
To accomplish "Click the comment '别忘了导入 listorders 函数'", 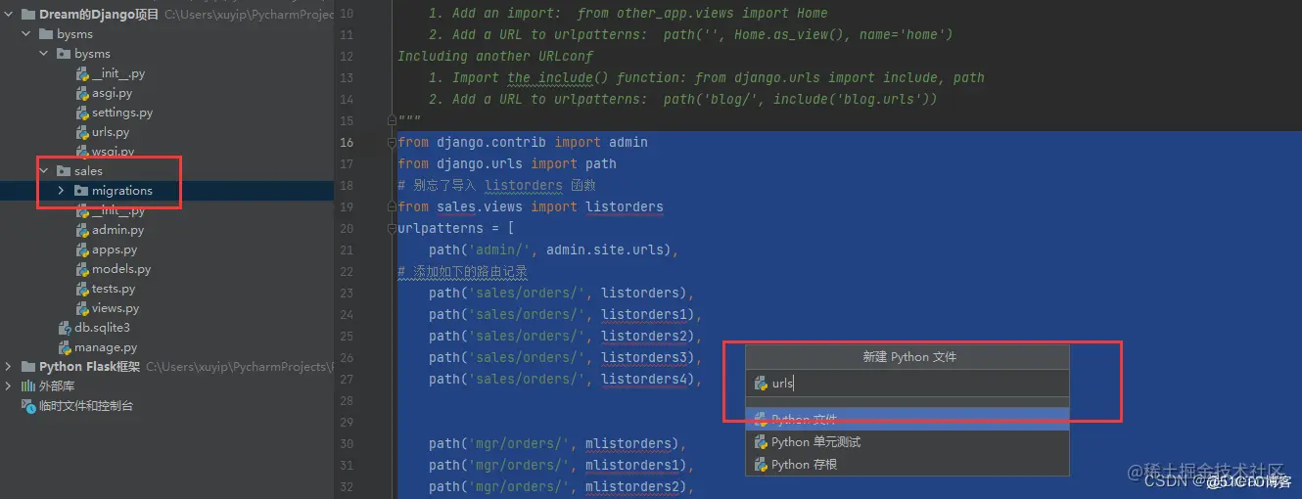I will tap(496, 185).
